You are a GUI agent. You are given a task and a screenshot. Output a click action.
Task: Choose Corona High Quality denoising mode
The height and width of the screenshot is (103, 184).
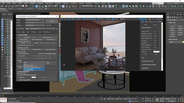coord(34,69)
